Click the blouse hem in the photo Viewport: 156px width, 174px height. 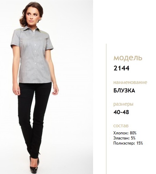pos(35,82)
